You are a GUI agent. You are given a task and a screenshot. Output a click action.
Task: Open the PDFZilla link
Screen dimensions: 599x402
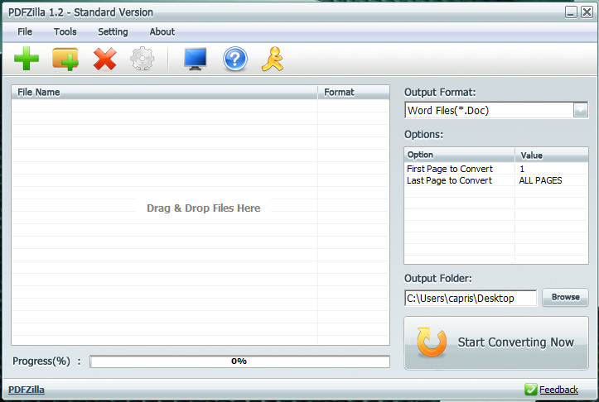pyautogui.click(x=27, y=390)
